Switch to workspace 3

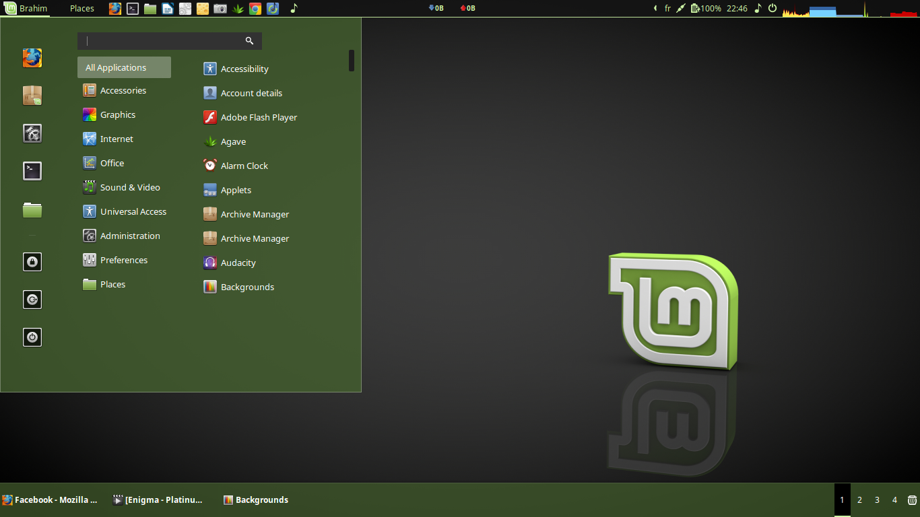click(x=877, y=500)
